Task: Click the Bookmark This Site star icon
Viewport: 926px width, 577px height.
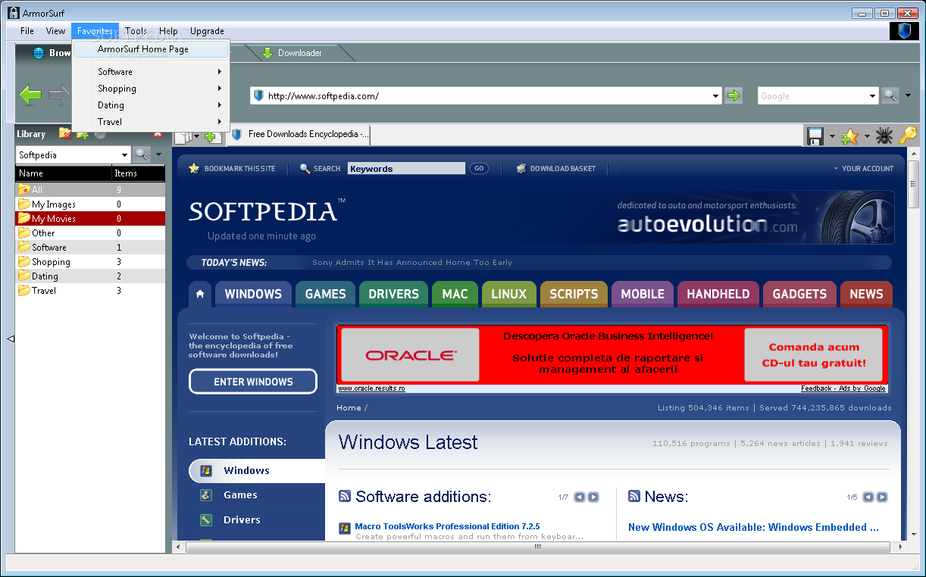Action: (194, 168)
